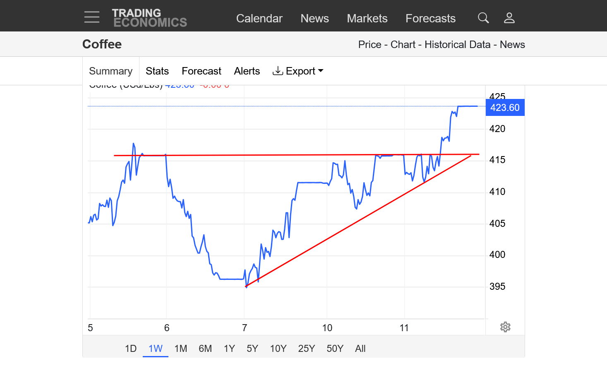Click the user account icon

click(509, 18)
